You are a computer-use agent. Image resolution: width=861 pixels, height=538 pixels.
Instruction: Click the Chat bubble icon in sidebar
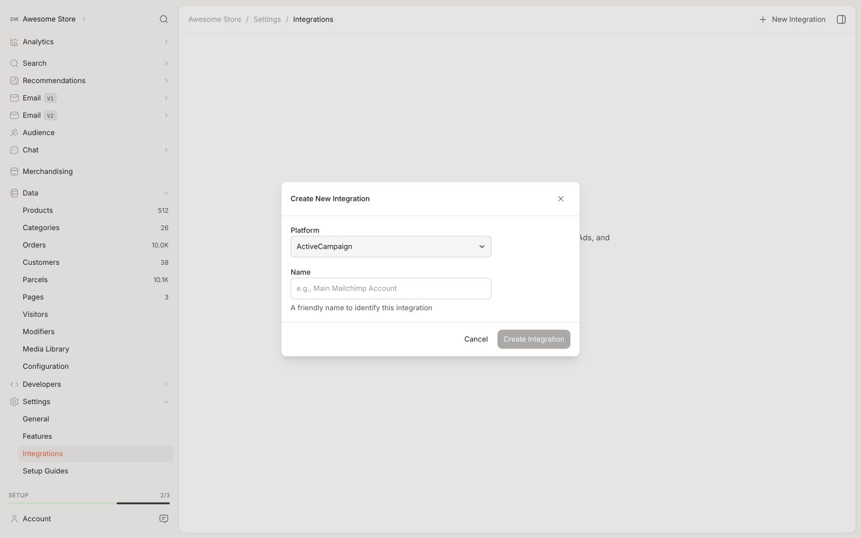(x=14, y=150)
